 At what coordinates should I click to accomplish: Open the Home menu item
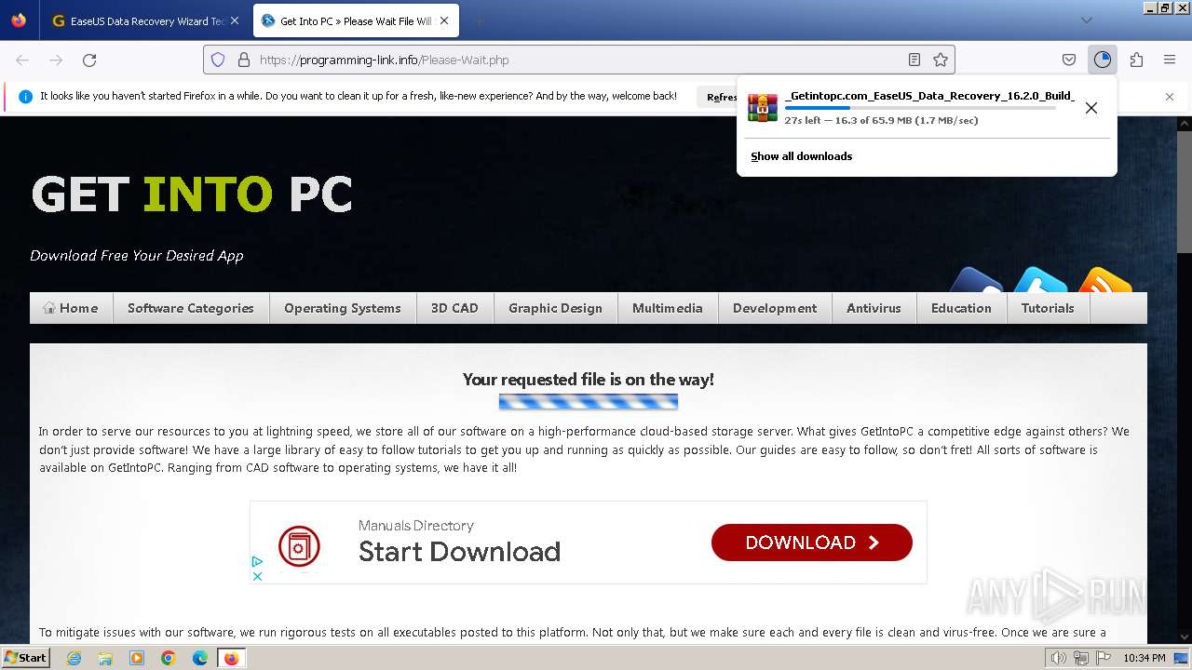coord(71,308)
